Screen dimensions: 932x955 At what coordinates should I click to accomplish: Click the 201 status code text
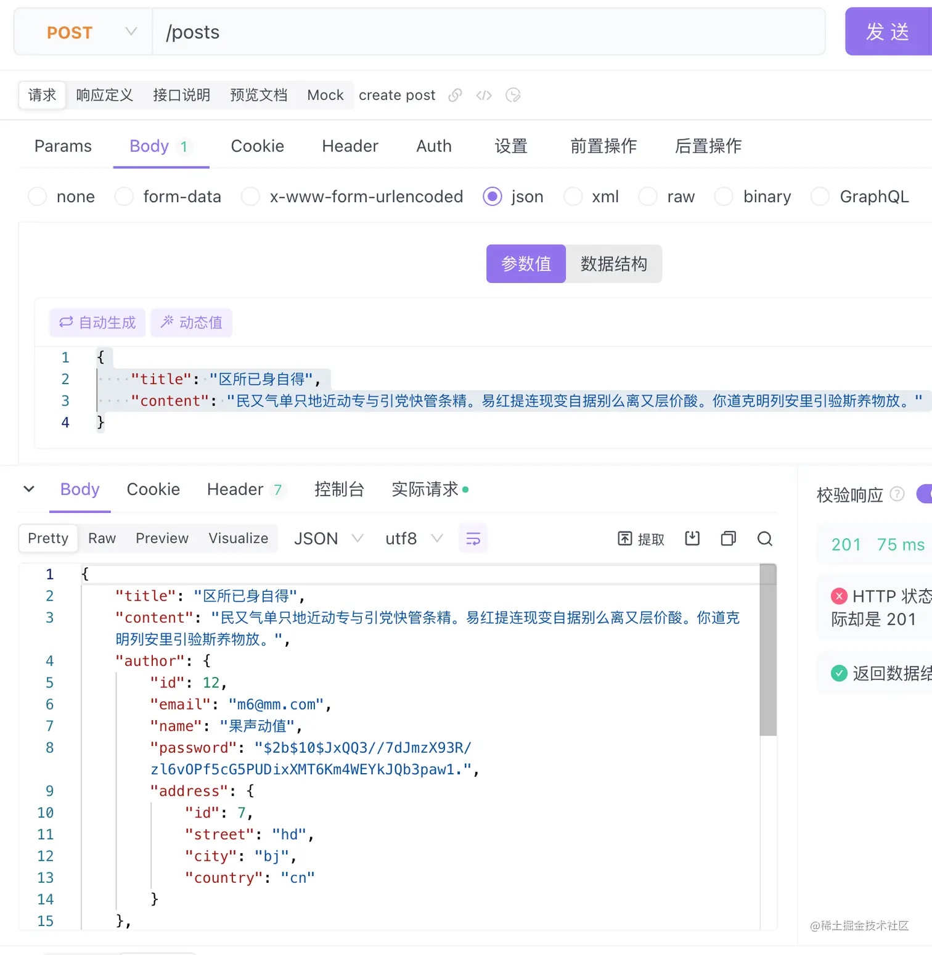coord(846,544)
